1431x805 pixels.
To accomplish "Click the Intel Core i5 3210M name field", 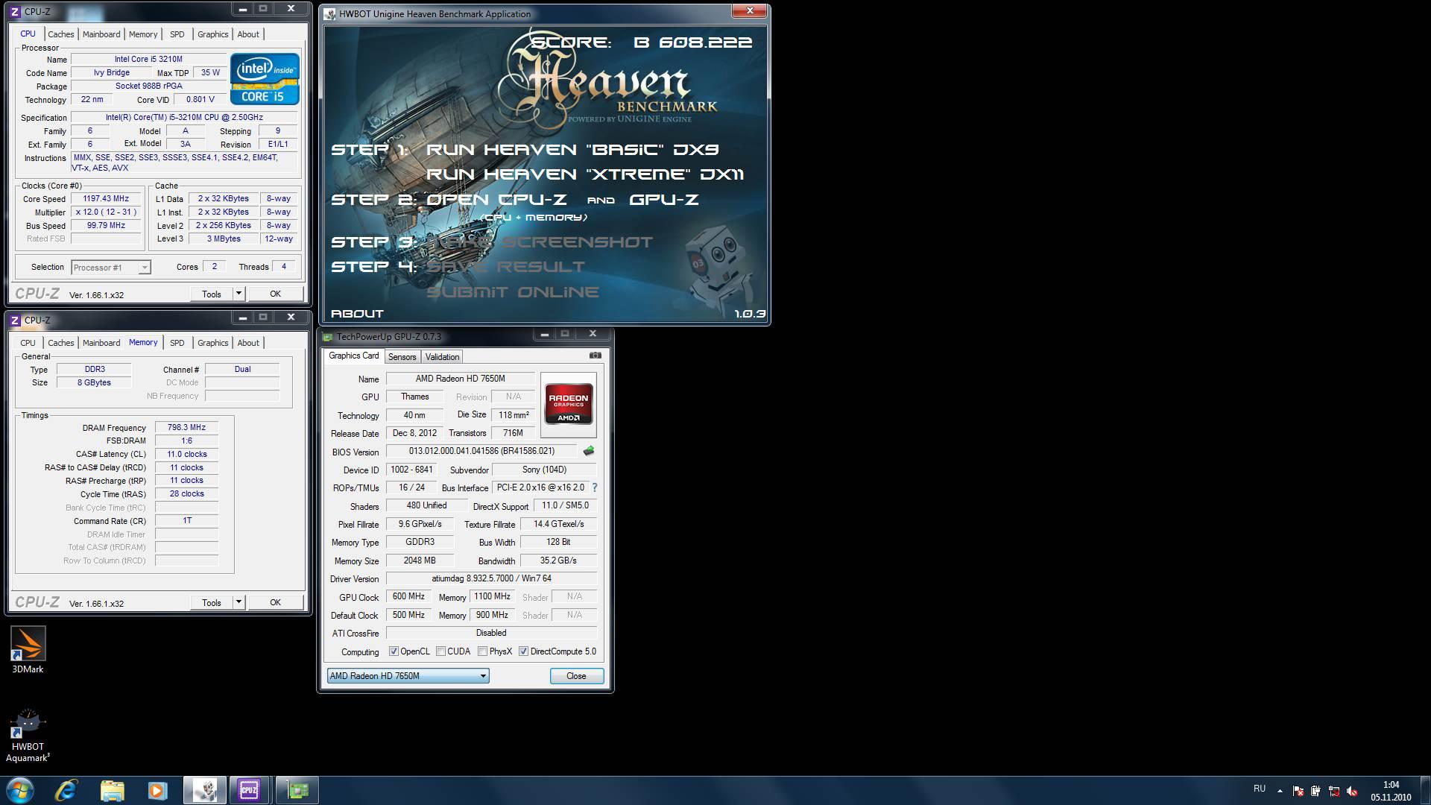I will [x=148, y=60].
